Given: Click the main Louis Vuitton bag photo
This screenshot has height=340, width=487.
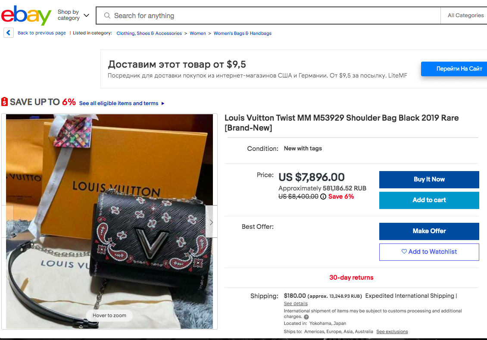Looking at the screenshot, I should click(x=109, y=215).
